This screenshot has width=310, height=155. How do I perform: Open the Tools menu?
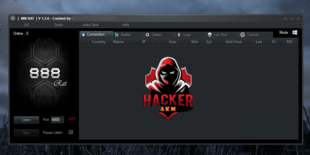(x=58, y=25)
